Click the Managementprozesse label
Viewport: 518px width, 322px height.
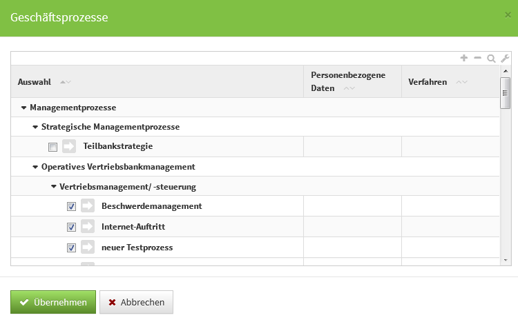tap(73, 108)
